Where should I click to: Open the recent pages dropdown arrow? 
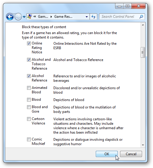coord(24,17)
